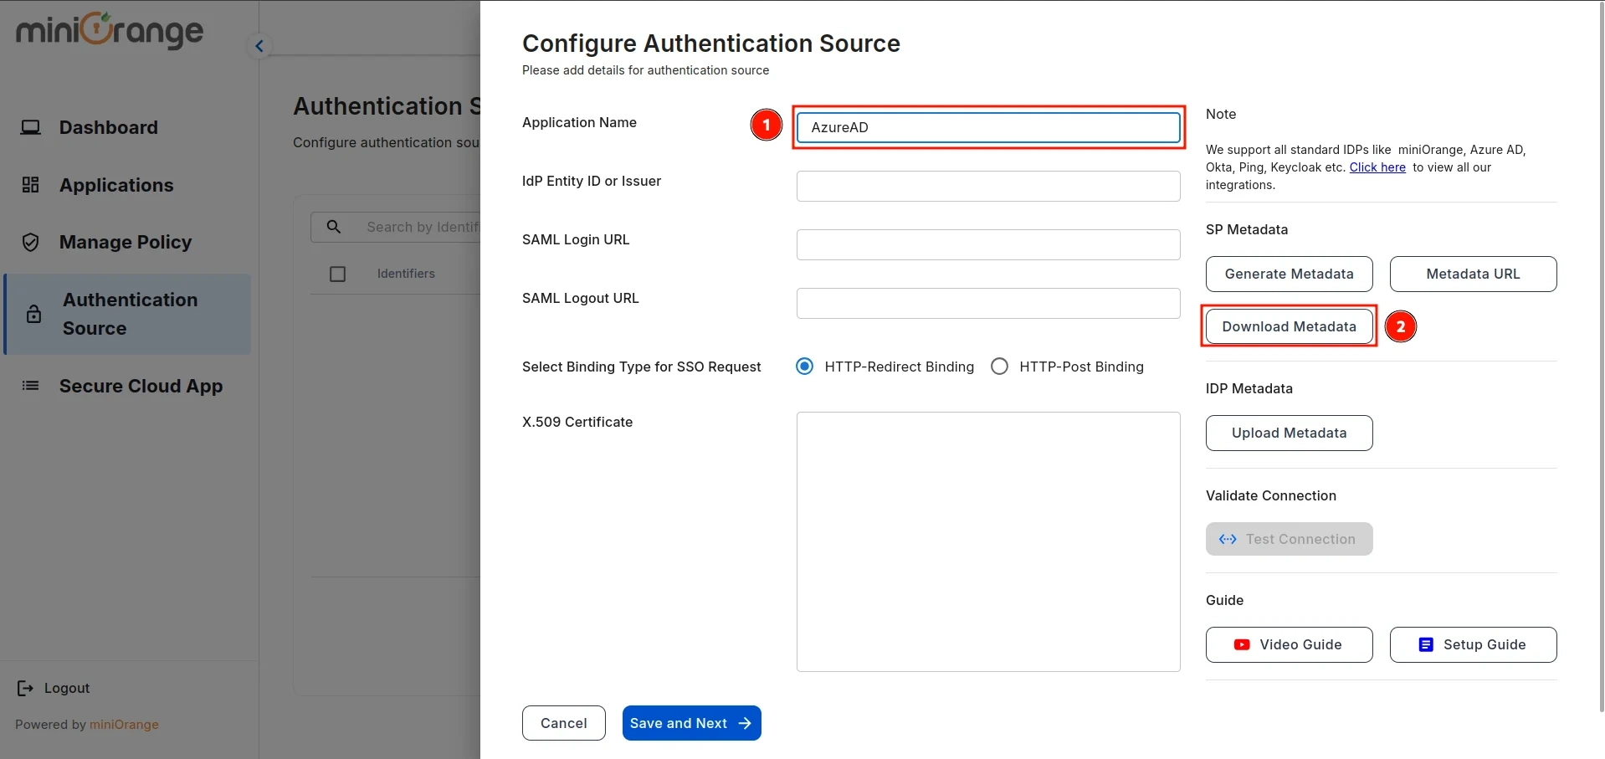Click the Manage Policy shield icon
The width and height of the screenshot is (1605, 759).
[31, 241]
